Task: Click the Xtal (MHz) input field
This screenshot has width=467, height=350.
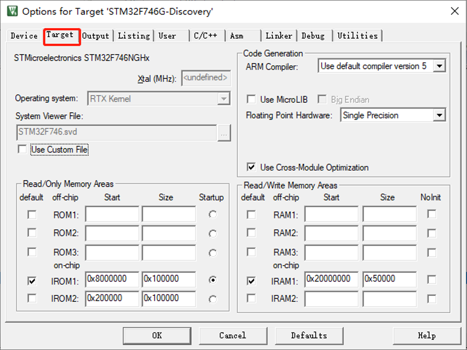Action: (x=206, y=78)
